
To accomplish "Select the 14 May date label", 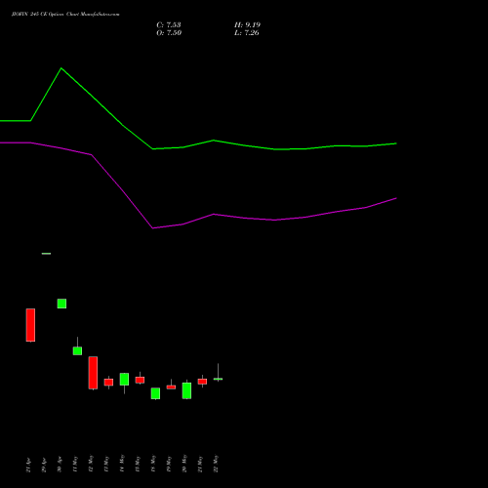I will click(x=122, y=464).
